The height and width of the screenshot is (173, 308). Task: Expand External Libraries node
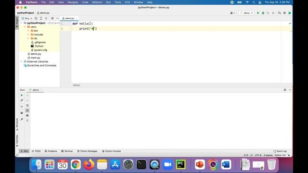click(x=21, y=62)
